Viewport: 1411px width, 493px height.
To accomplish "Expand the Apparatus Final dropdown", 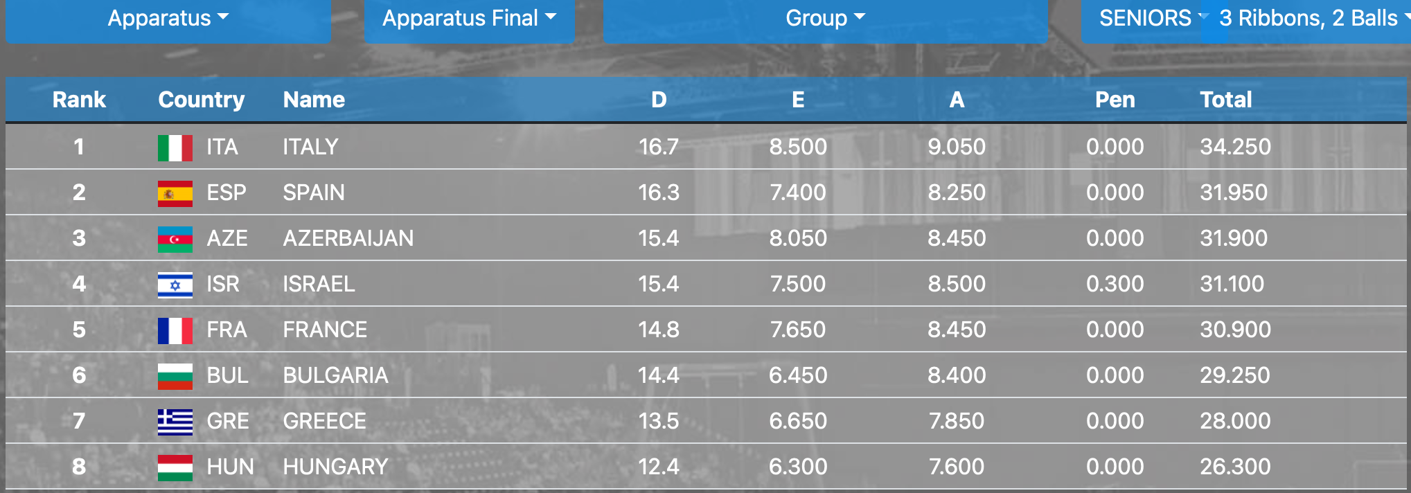I will pos(469,19).
